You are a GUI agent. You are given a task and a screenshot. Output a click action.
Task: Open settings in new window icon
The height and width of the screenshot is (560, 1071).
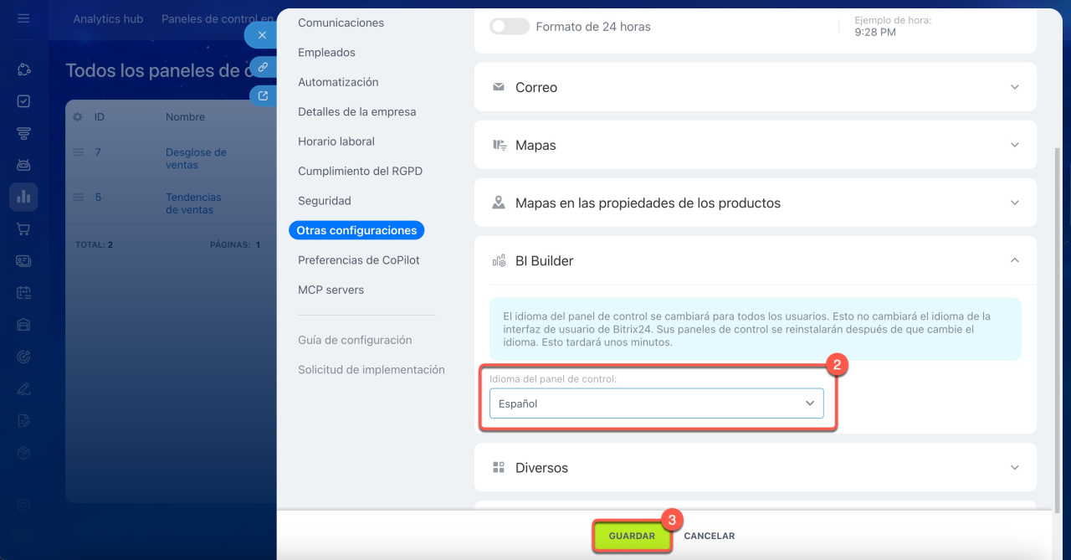[263, 96]
